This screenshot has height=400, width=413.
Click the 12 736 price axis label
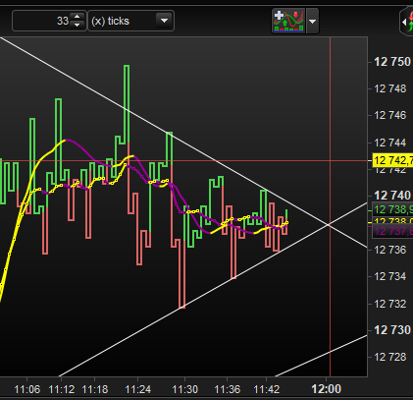pos(390,250)
